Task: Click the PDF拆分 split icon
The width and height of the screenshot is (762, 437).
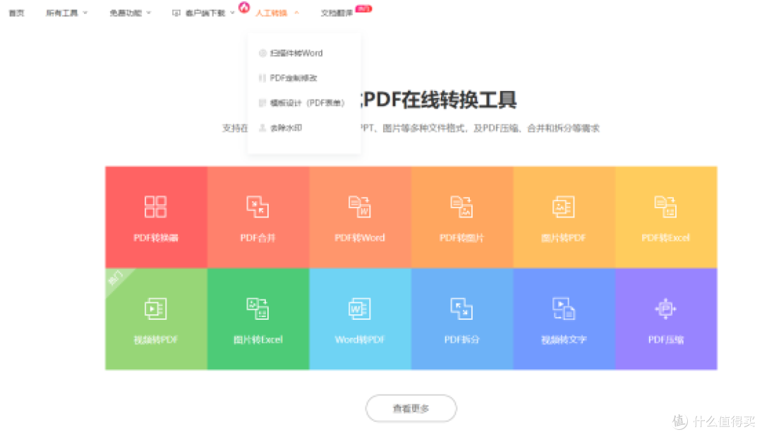Action: [x=461, y=309]
